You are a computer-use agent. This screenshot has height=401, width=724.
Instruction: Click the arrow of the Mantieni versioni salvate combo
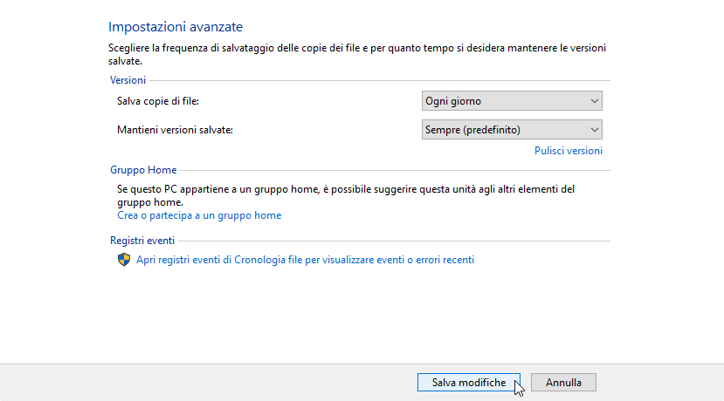(x=595, y=130)
